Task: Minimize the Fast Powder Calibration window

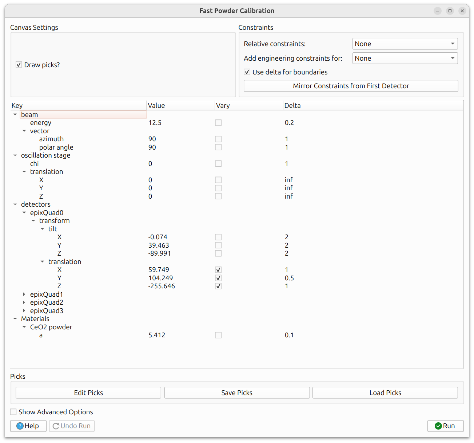Action: tap(438, 11)
